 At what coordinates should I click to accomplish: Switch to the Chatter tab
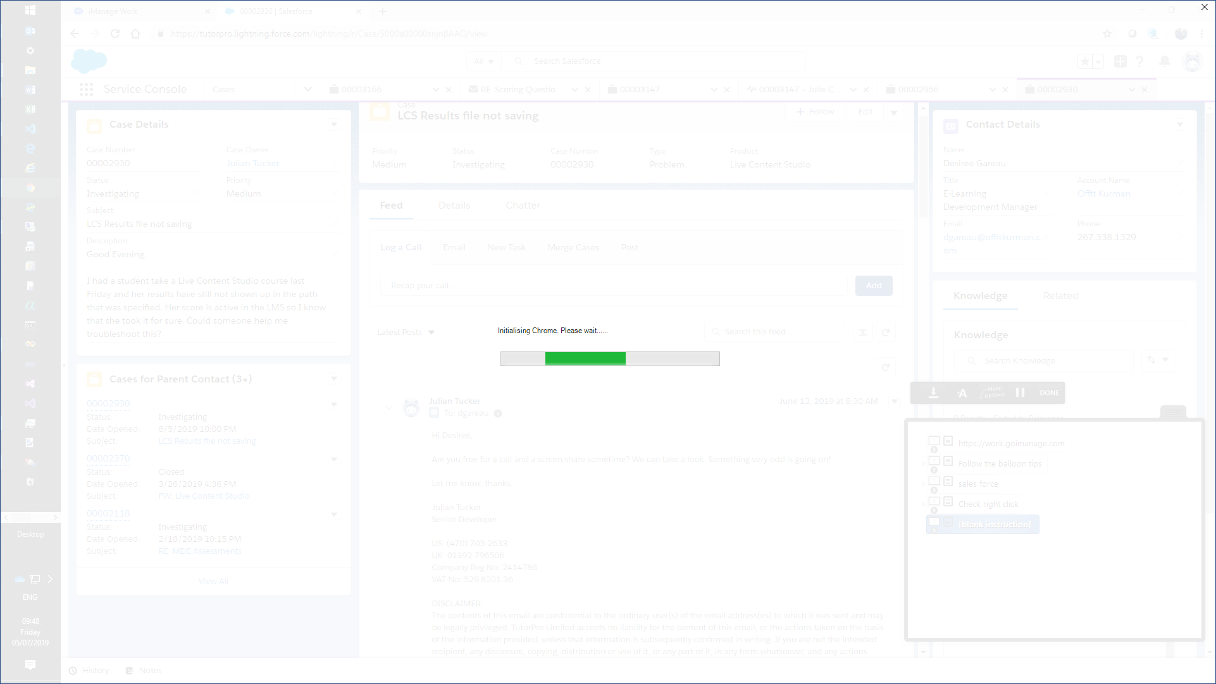(x=523, y=205)
